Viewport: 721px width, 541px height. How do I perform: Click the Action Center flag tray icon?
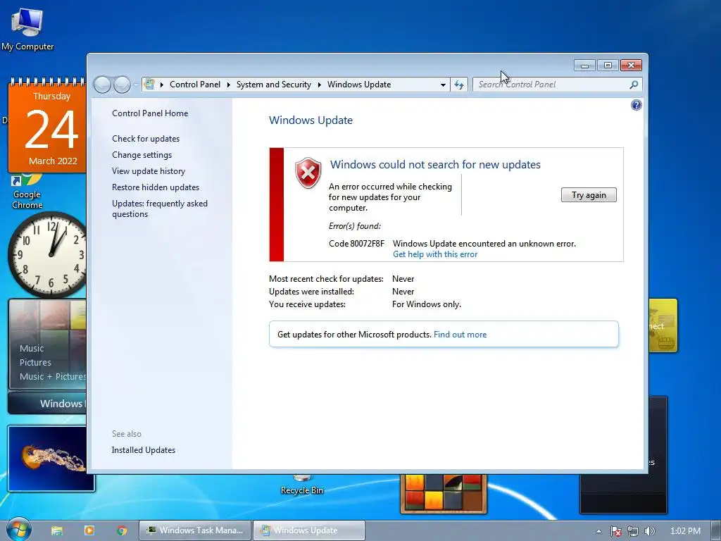[615, 531]
